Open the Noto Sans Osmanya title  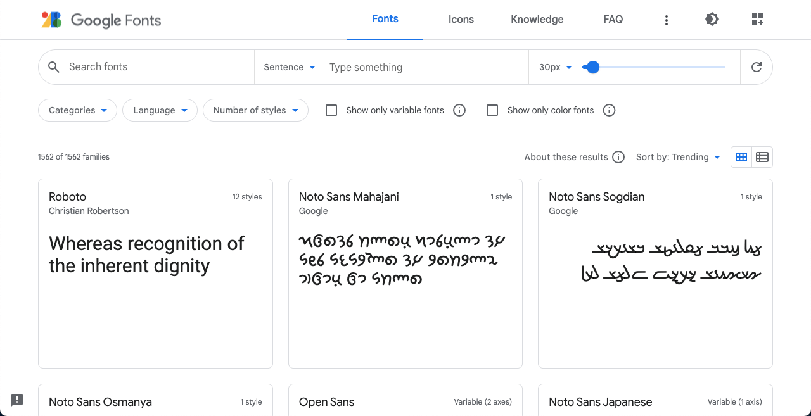(x=100, y=402)
